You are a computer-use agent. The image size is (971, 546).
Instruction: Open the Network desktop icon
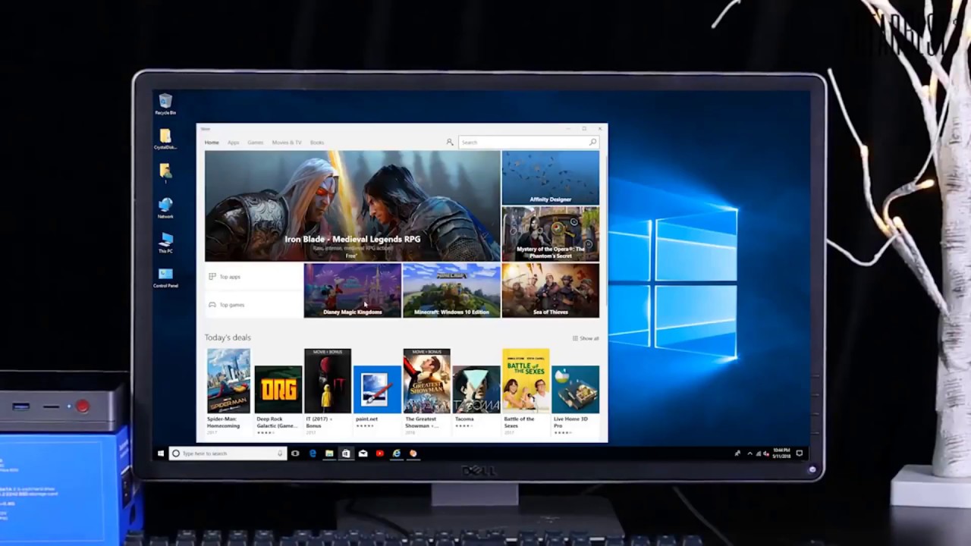(x=165, y=208)
